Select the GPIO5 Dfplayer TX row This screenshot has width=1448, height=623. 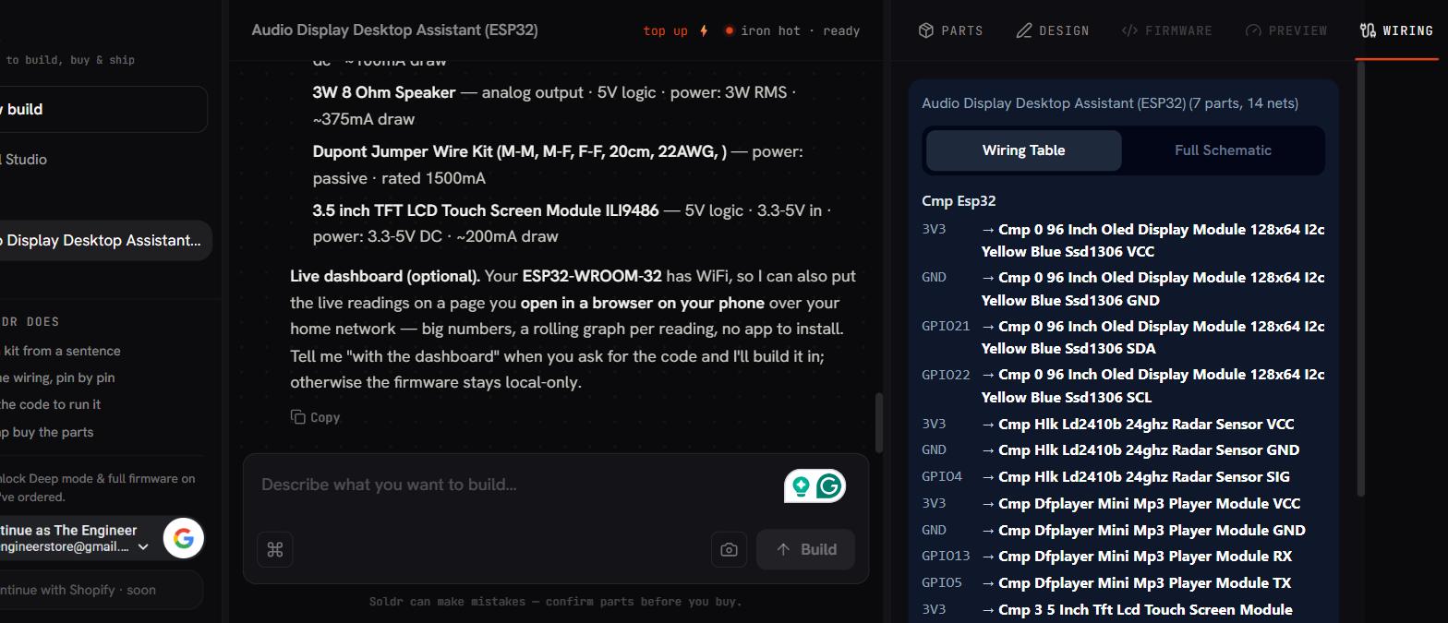(1123, 582)
